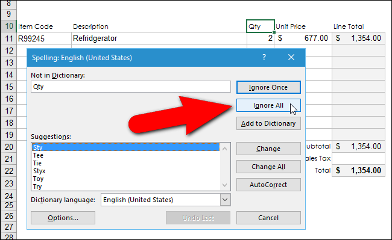Select the suggestion Toy
The height and width of the screenshot is (240, 392).
tap(38, 179)
